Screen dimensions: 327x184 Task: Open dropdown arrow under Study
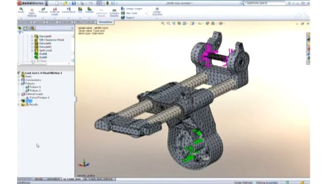click(x=21, y=18)
